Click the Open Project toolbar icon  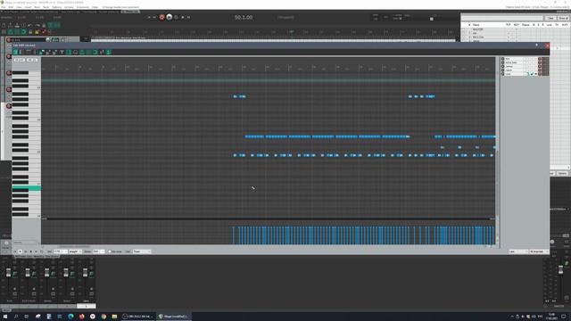pyautogui.click(x=10, y=25)
